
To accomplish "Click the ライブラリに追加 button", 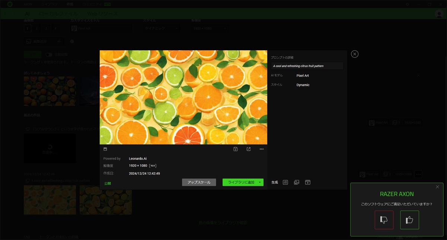I will click(x=241, y=182).
